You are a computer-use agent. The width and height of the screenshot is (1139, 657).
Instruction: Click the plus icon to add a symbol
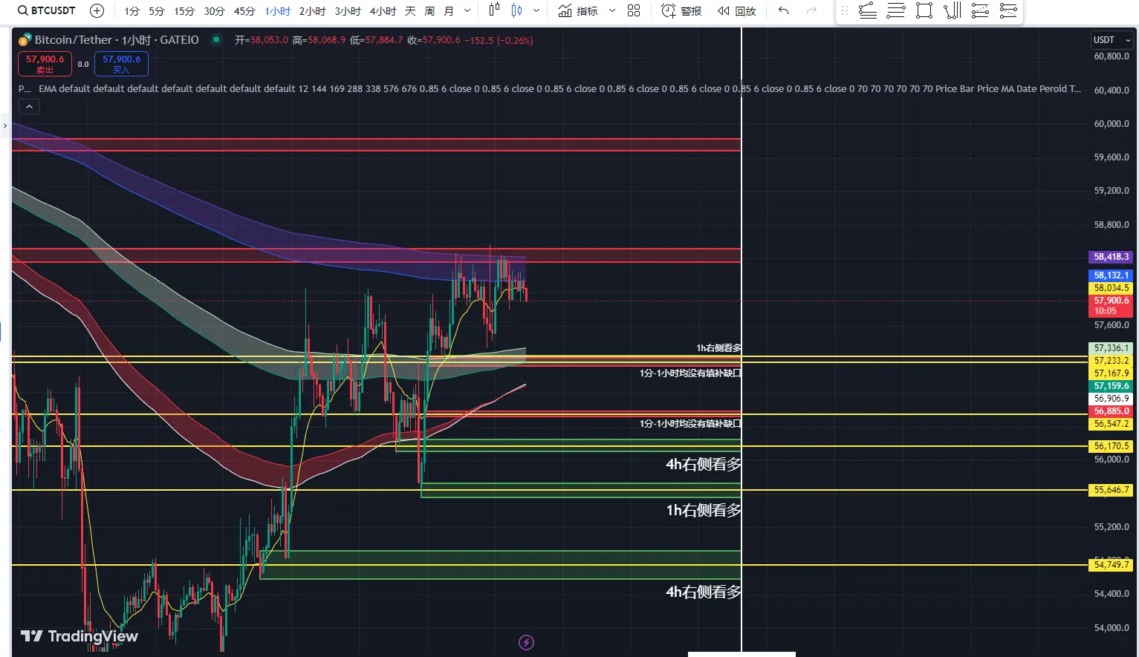click(x=97, y=10)
